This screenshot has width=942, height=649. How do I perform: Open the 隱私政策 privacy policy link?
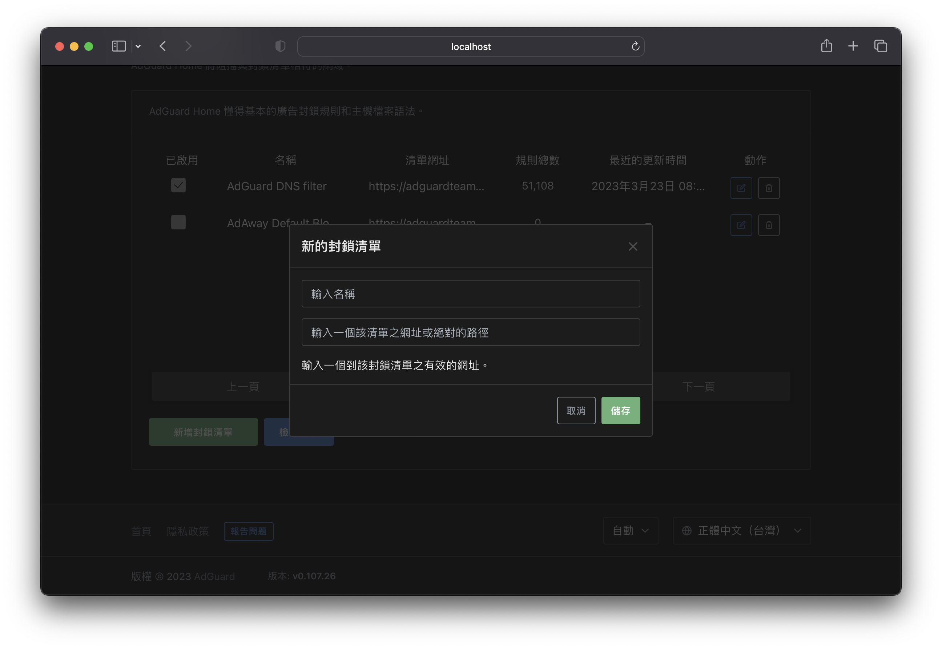tap(188, 531)
